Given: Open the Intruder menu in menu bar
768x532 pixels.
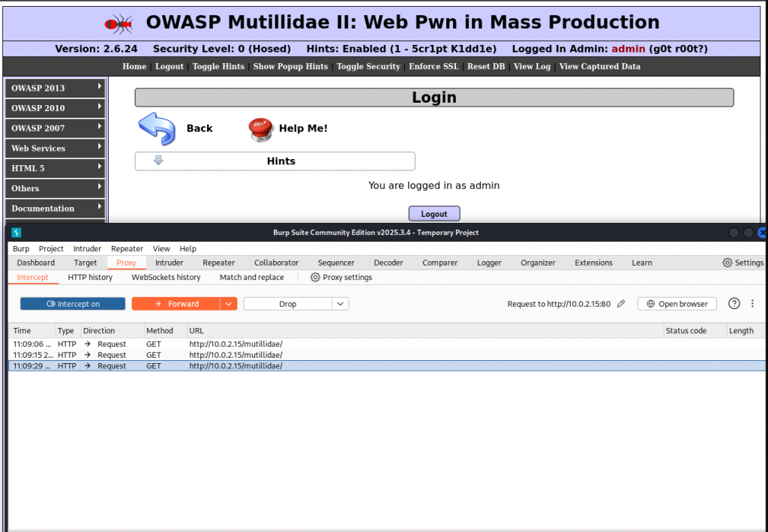Looking at the screenshot, I should coord(87,248).
